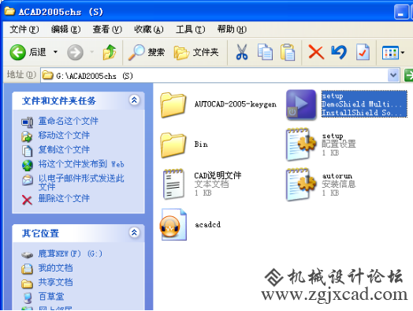The image size is (413, 311).
Task: Click the Views toolbar icon
Action: pos(390,53)
